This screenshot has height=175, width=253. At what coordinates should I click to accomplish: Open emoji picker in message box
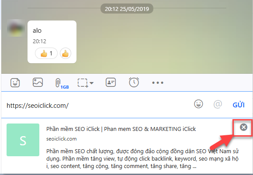198,104
